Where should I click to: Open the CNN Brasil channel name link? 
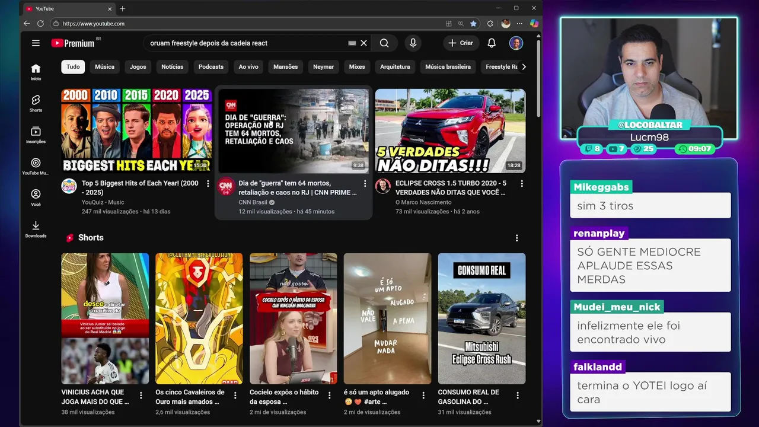pyautogui.click(x=253, y=202)
